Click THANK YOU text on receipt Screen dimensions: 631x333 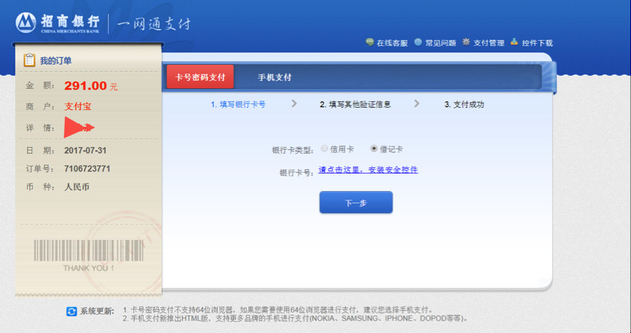[x=89, y=268]
